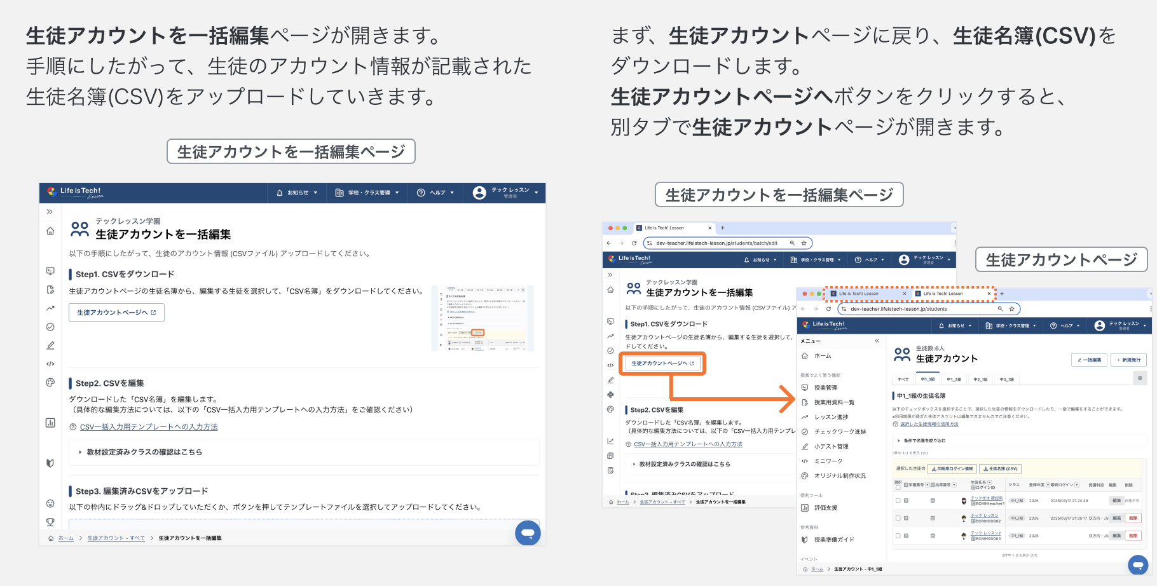
Task: Click the Step1 preview thumbnail image
Action: tap(483, 318)
